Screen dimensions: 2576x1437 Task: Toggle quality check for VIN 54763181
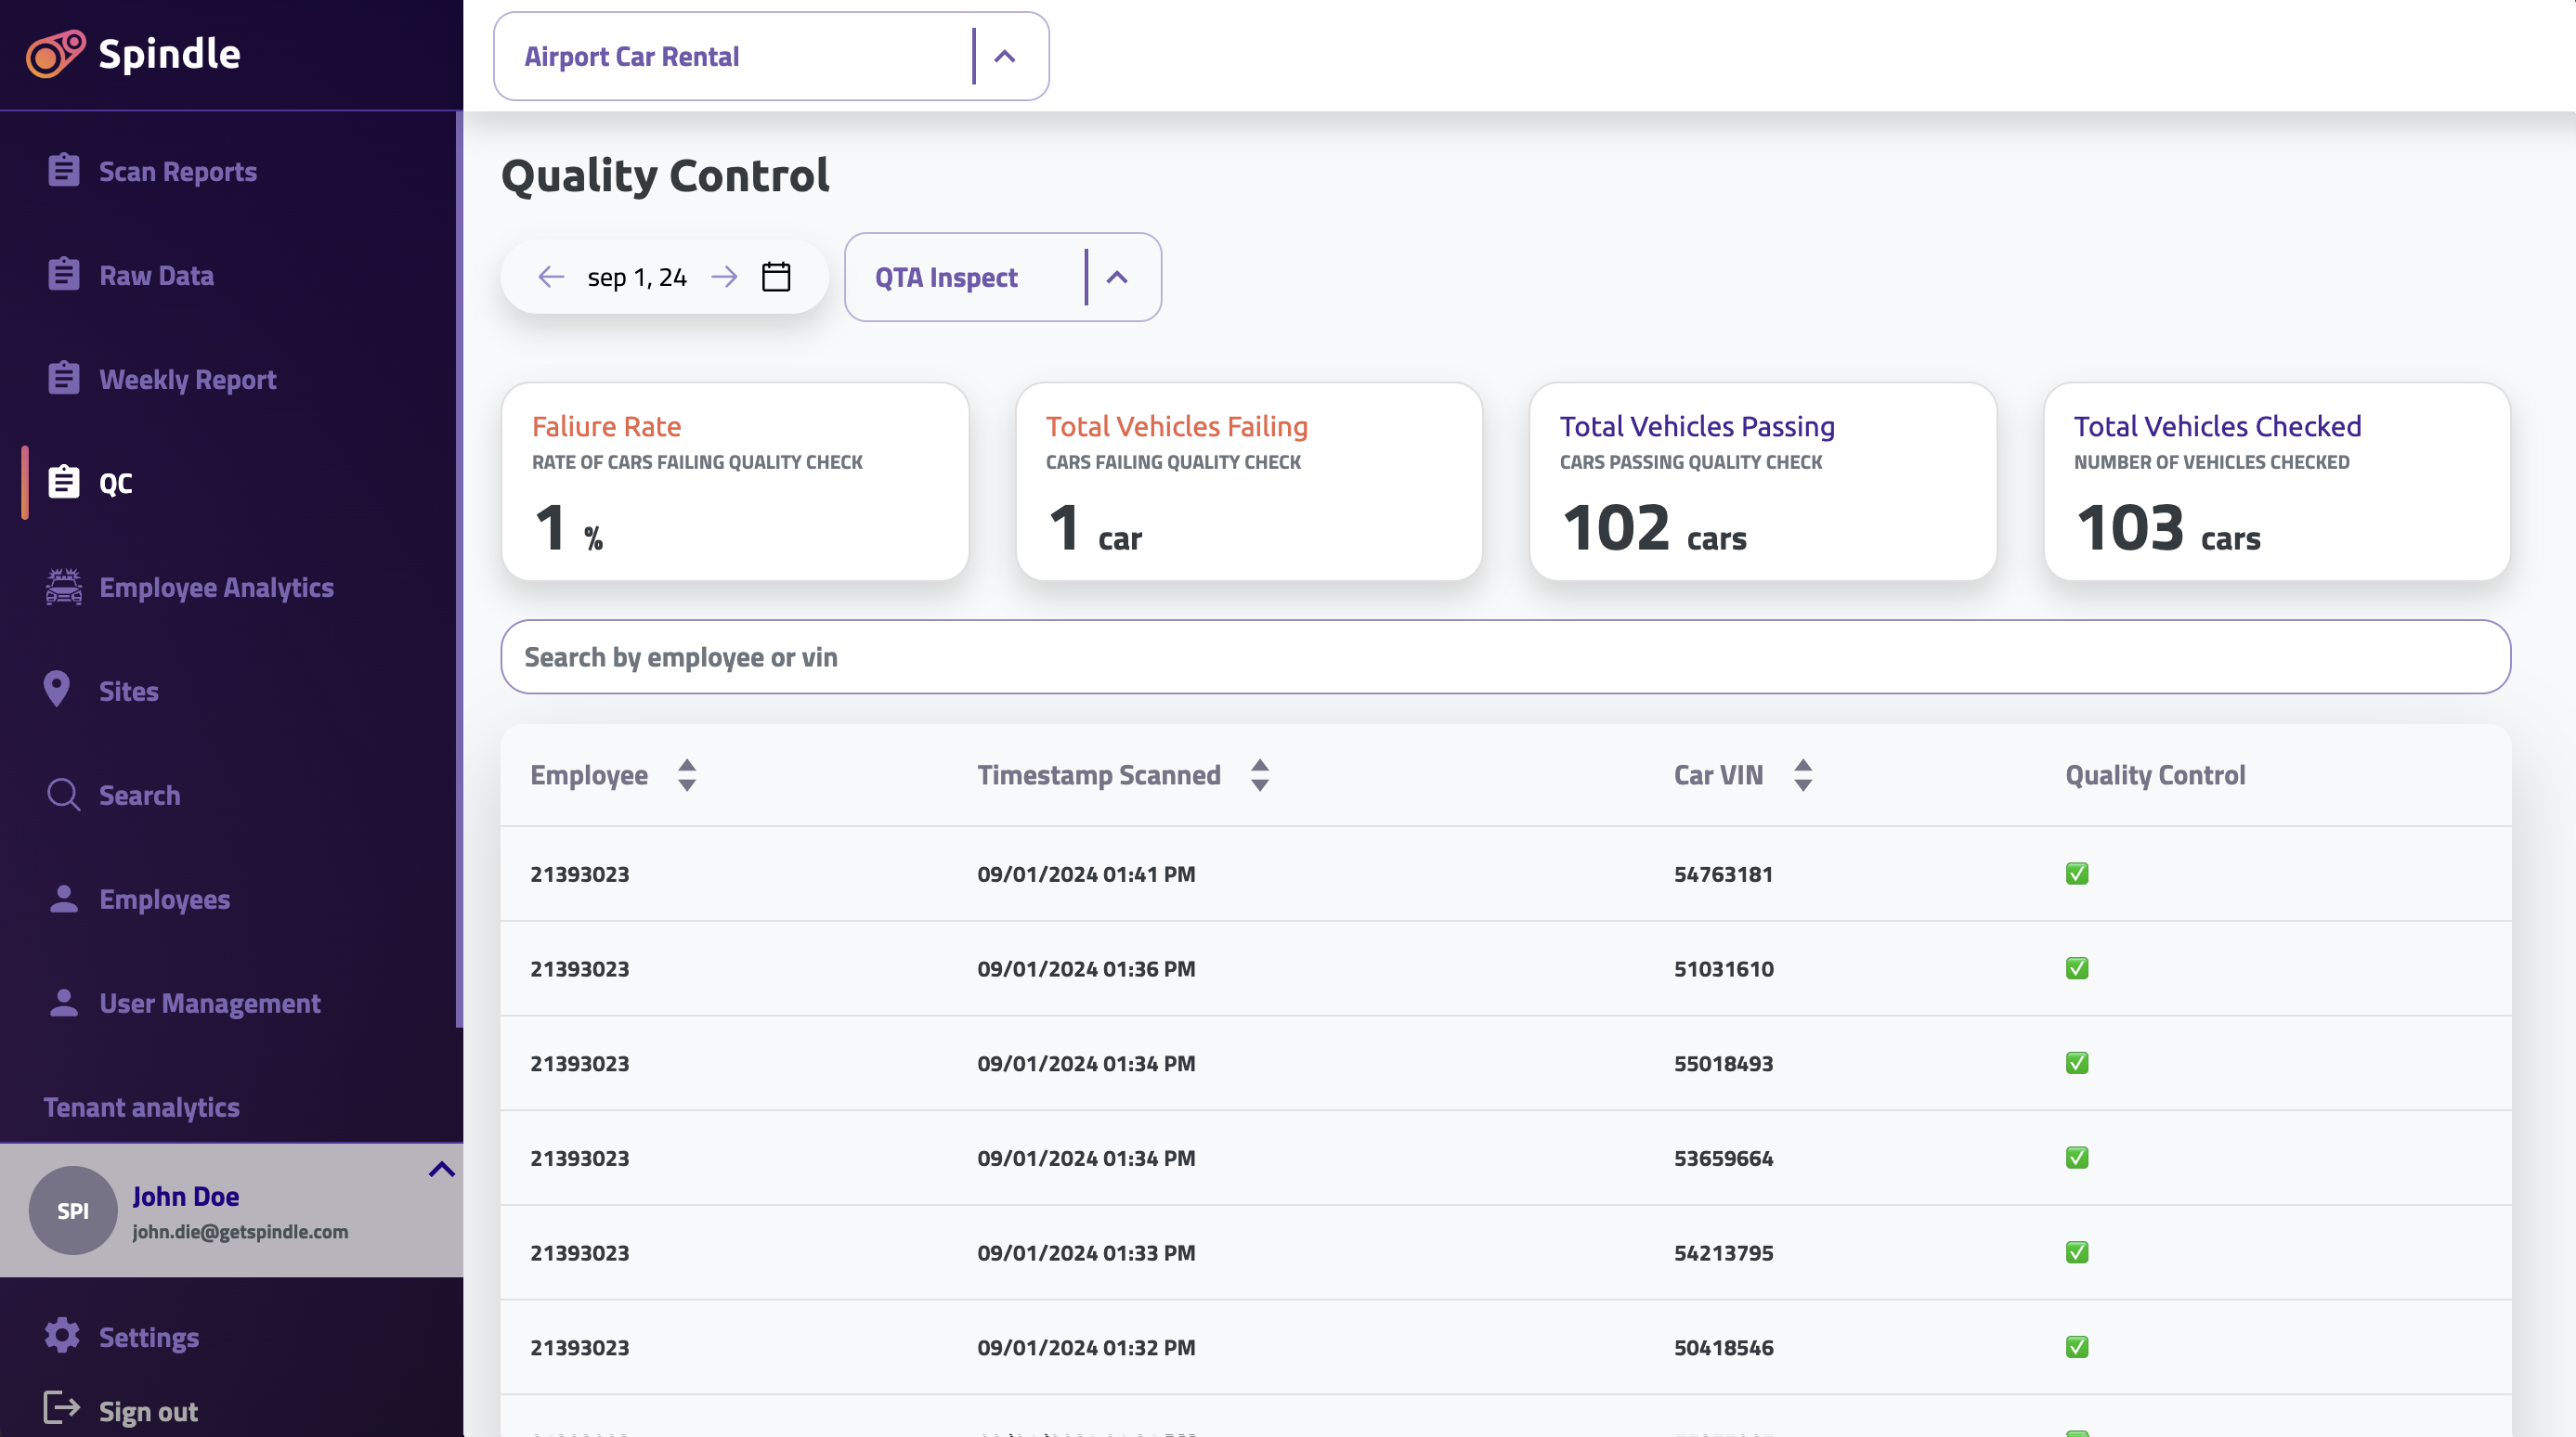click(2077, 874)
